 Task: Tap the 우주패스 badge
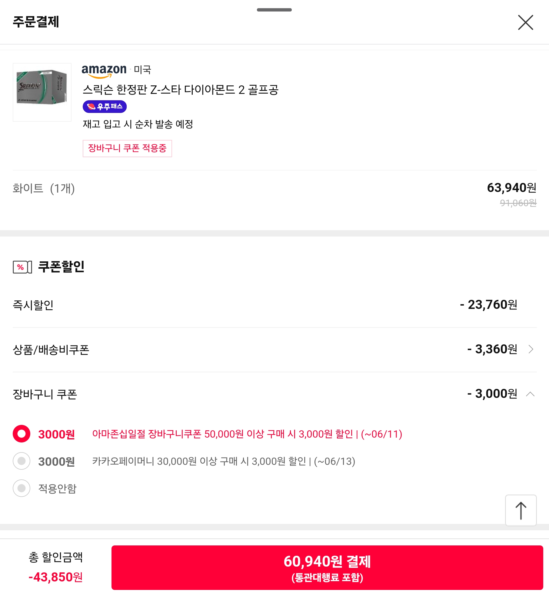(105, 107)
